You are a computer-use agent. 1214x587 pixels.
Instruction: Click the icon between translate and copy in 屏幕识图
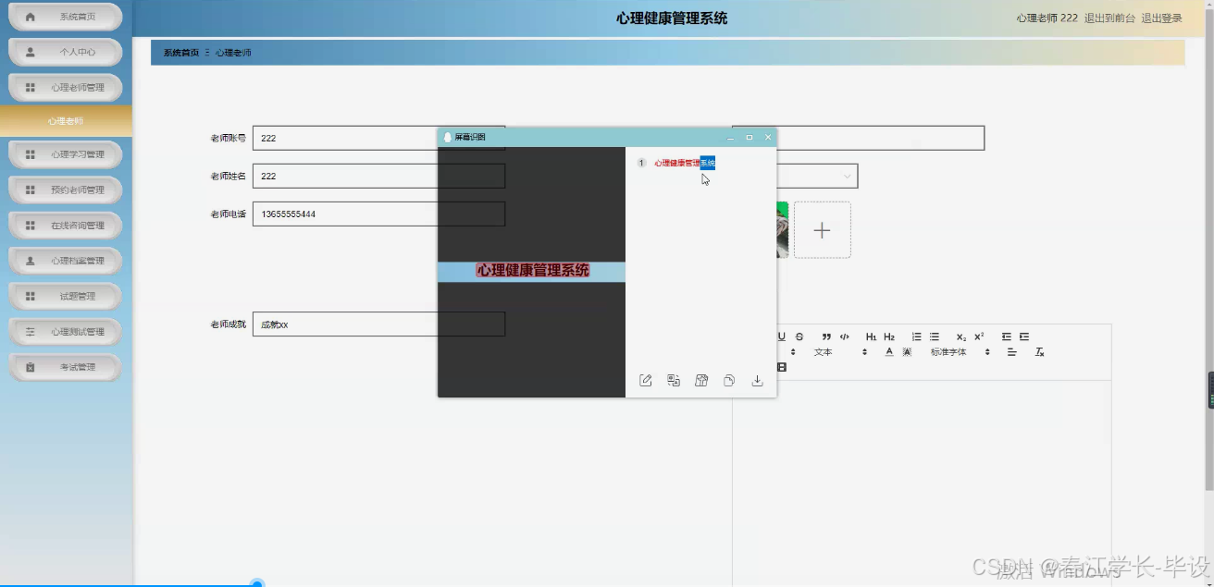pyautogui.click(x=701, y=380)
